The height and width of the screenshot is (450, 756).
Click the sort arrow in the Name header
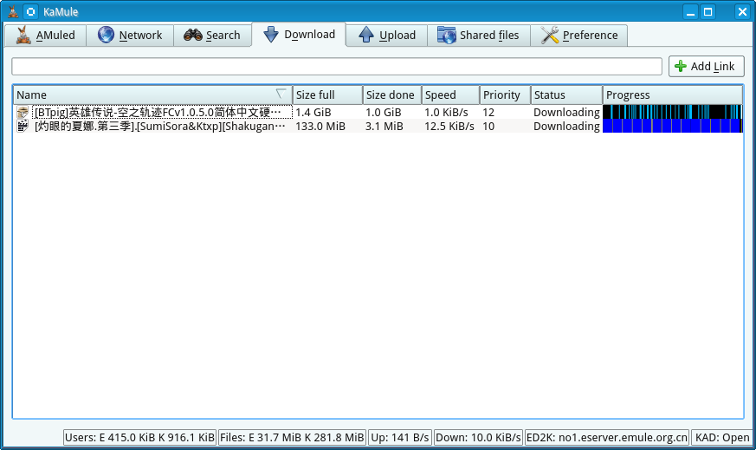[x=281, y=94]
